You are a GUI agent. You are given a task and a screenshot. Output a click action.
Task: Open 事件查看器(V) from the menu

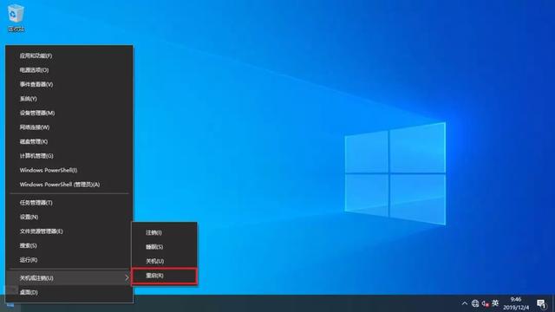[69, 84]
